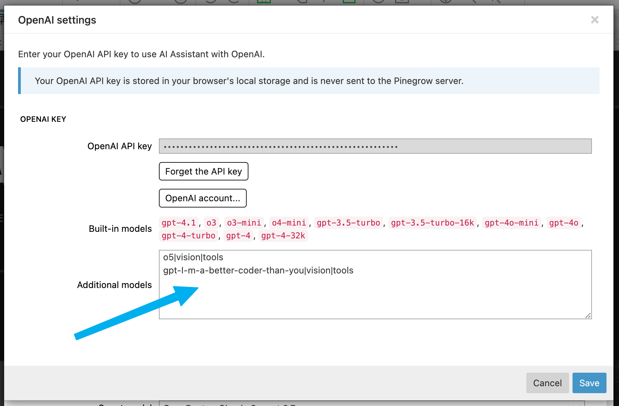The width and height of the screenshot is (619, 406).
Task: Click Cancel to discard settings
Action: 547,383
